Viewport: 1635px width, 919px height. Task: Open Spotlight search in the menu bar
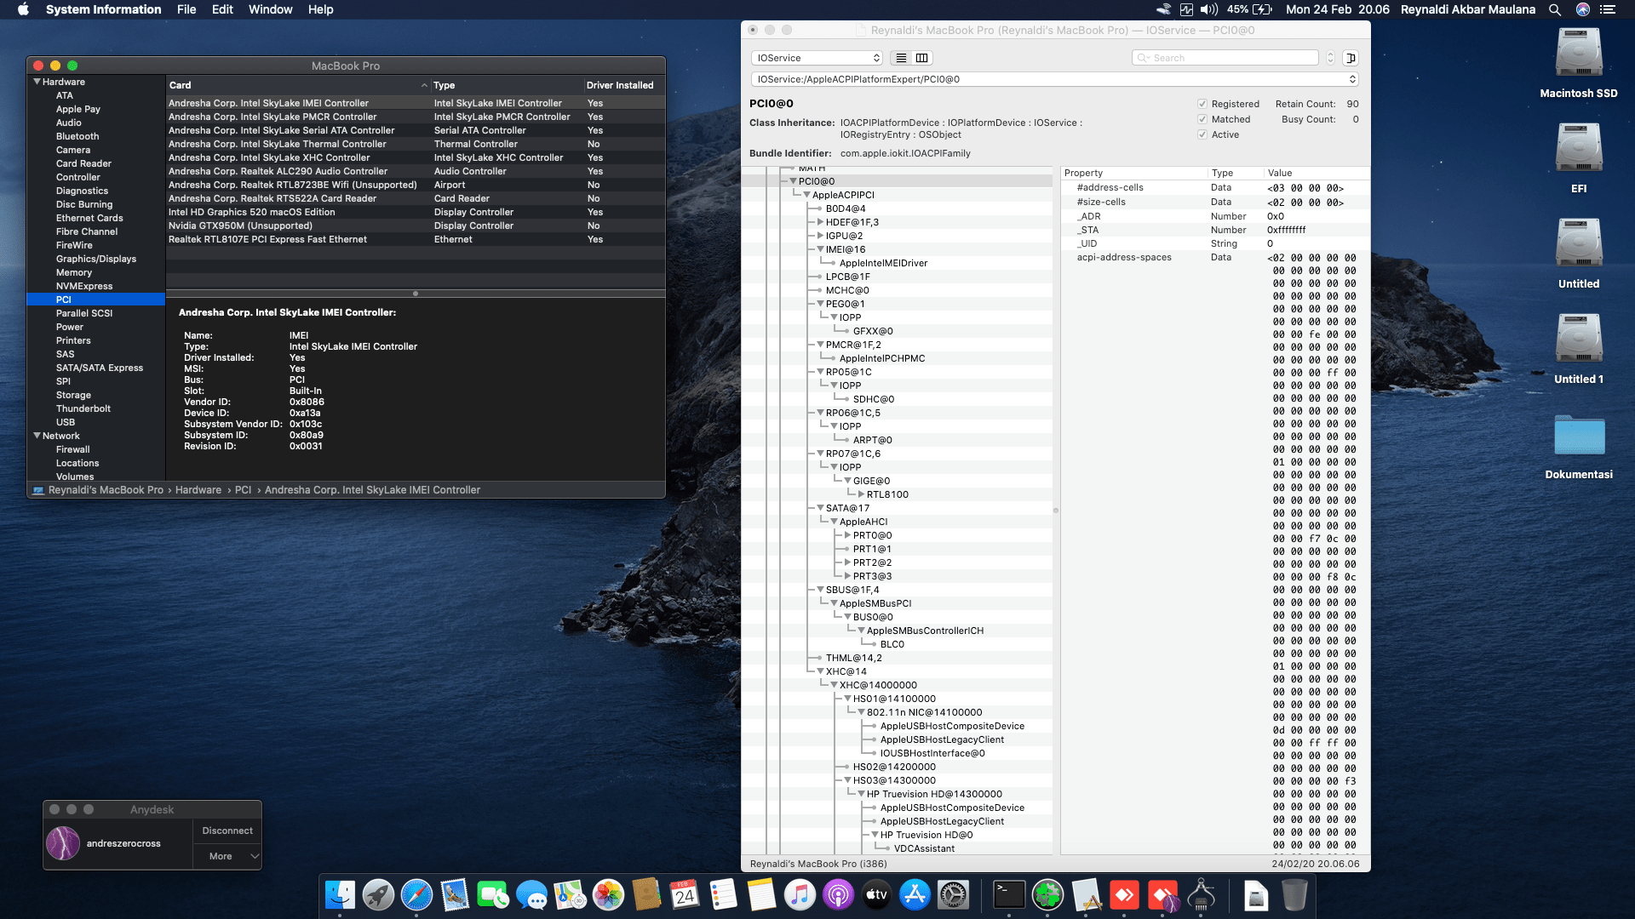tap(1555, 9)
